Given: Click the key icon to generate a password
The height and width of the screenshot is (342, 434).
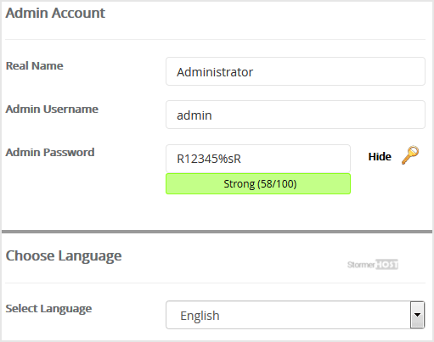Looking at the screenshot, I should tap(410, 155).
